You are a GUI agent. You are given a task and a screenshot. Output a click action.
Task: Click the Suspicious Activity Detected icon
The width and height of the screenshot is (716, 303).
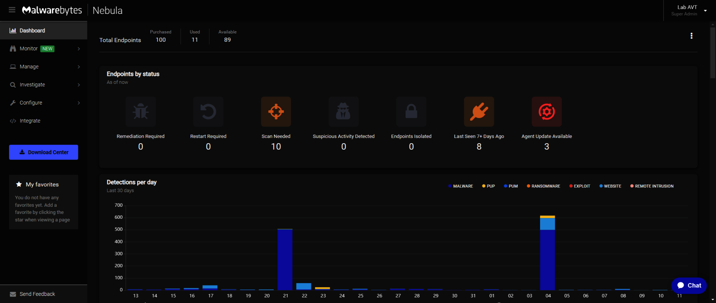pyautogui.click(x=344, y=112)
